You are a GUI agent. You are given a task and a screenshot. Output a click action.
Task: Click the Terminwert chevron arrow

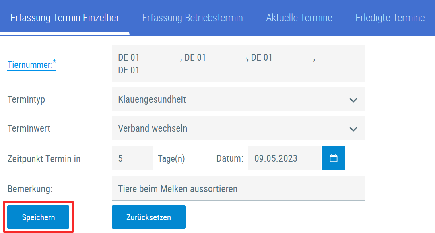(353, 129)
